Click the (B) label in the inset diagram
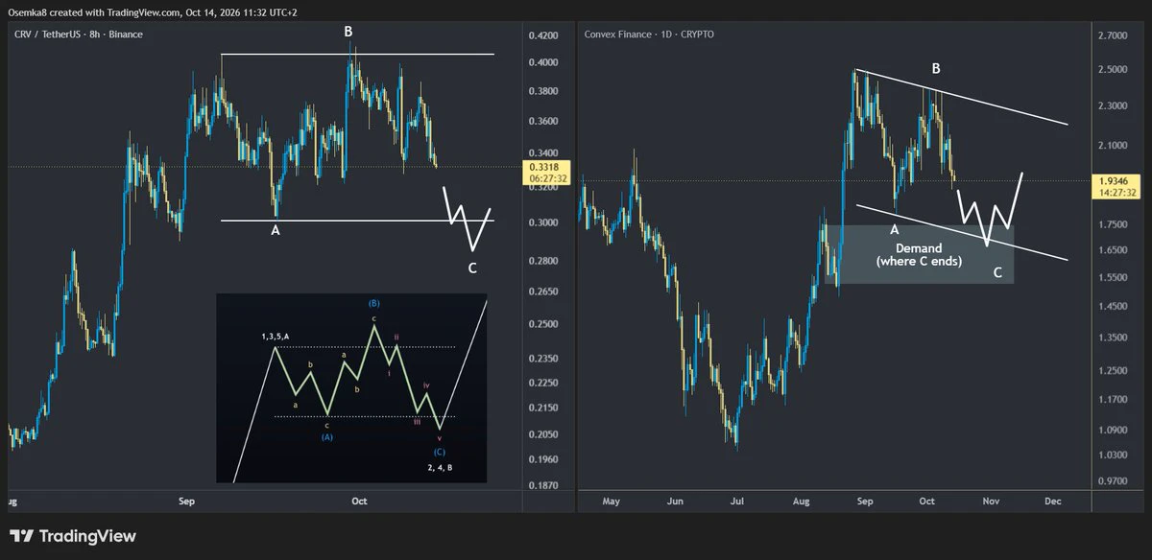Image resolution: width=1152 pixels, height=560 pixels. (x=373, y=304)
